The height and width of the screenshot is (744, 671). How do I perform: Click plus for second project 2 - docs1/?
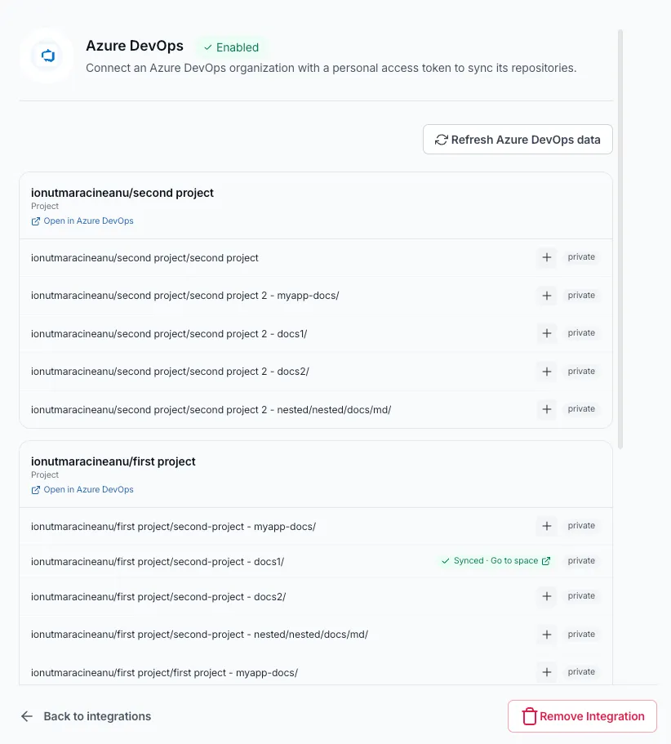(x=547, y=333)
